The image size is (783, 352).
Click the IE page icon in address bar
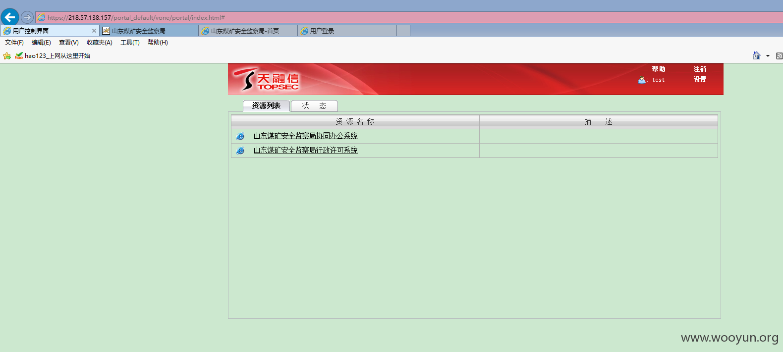click(x=42, y=17)
